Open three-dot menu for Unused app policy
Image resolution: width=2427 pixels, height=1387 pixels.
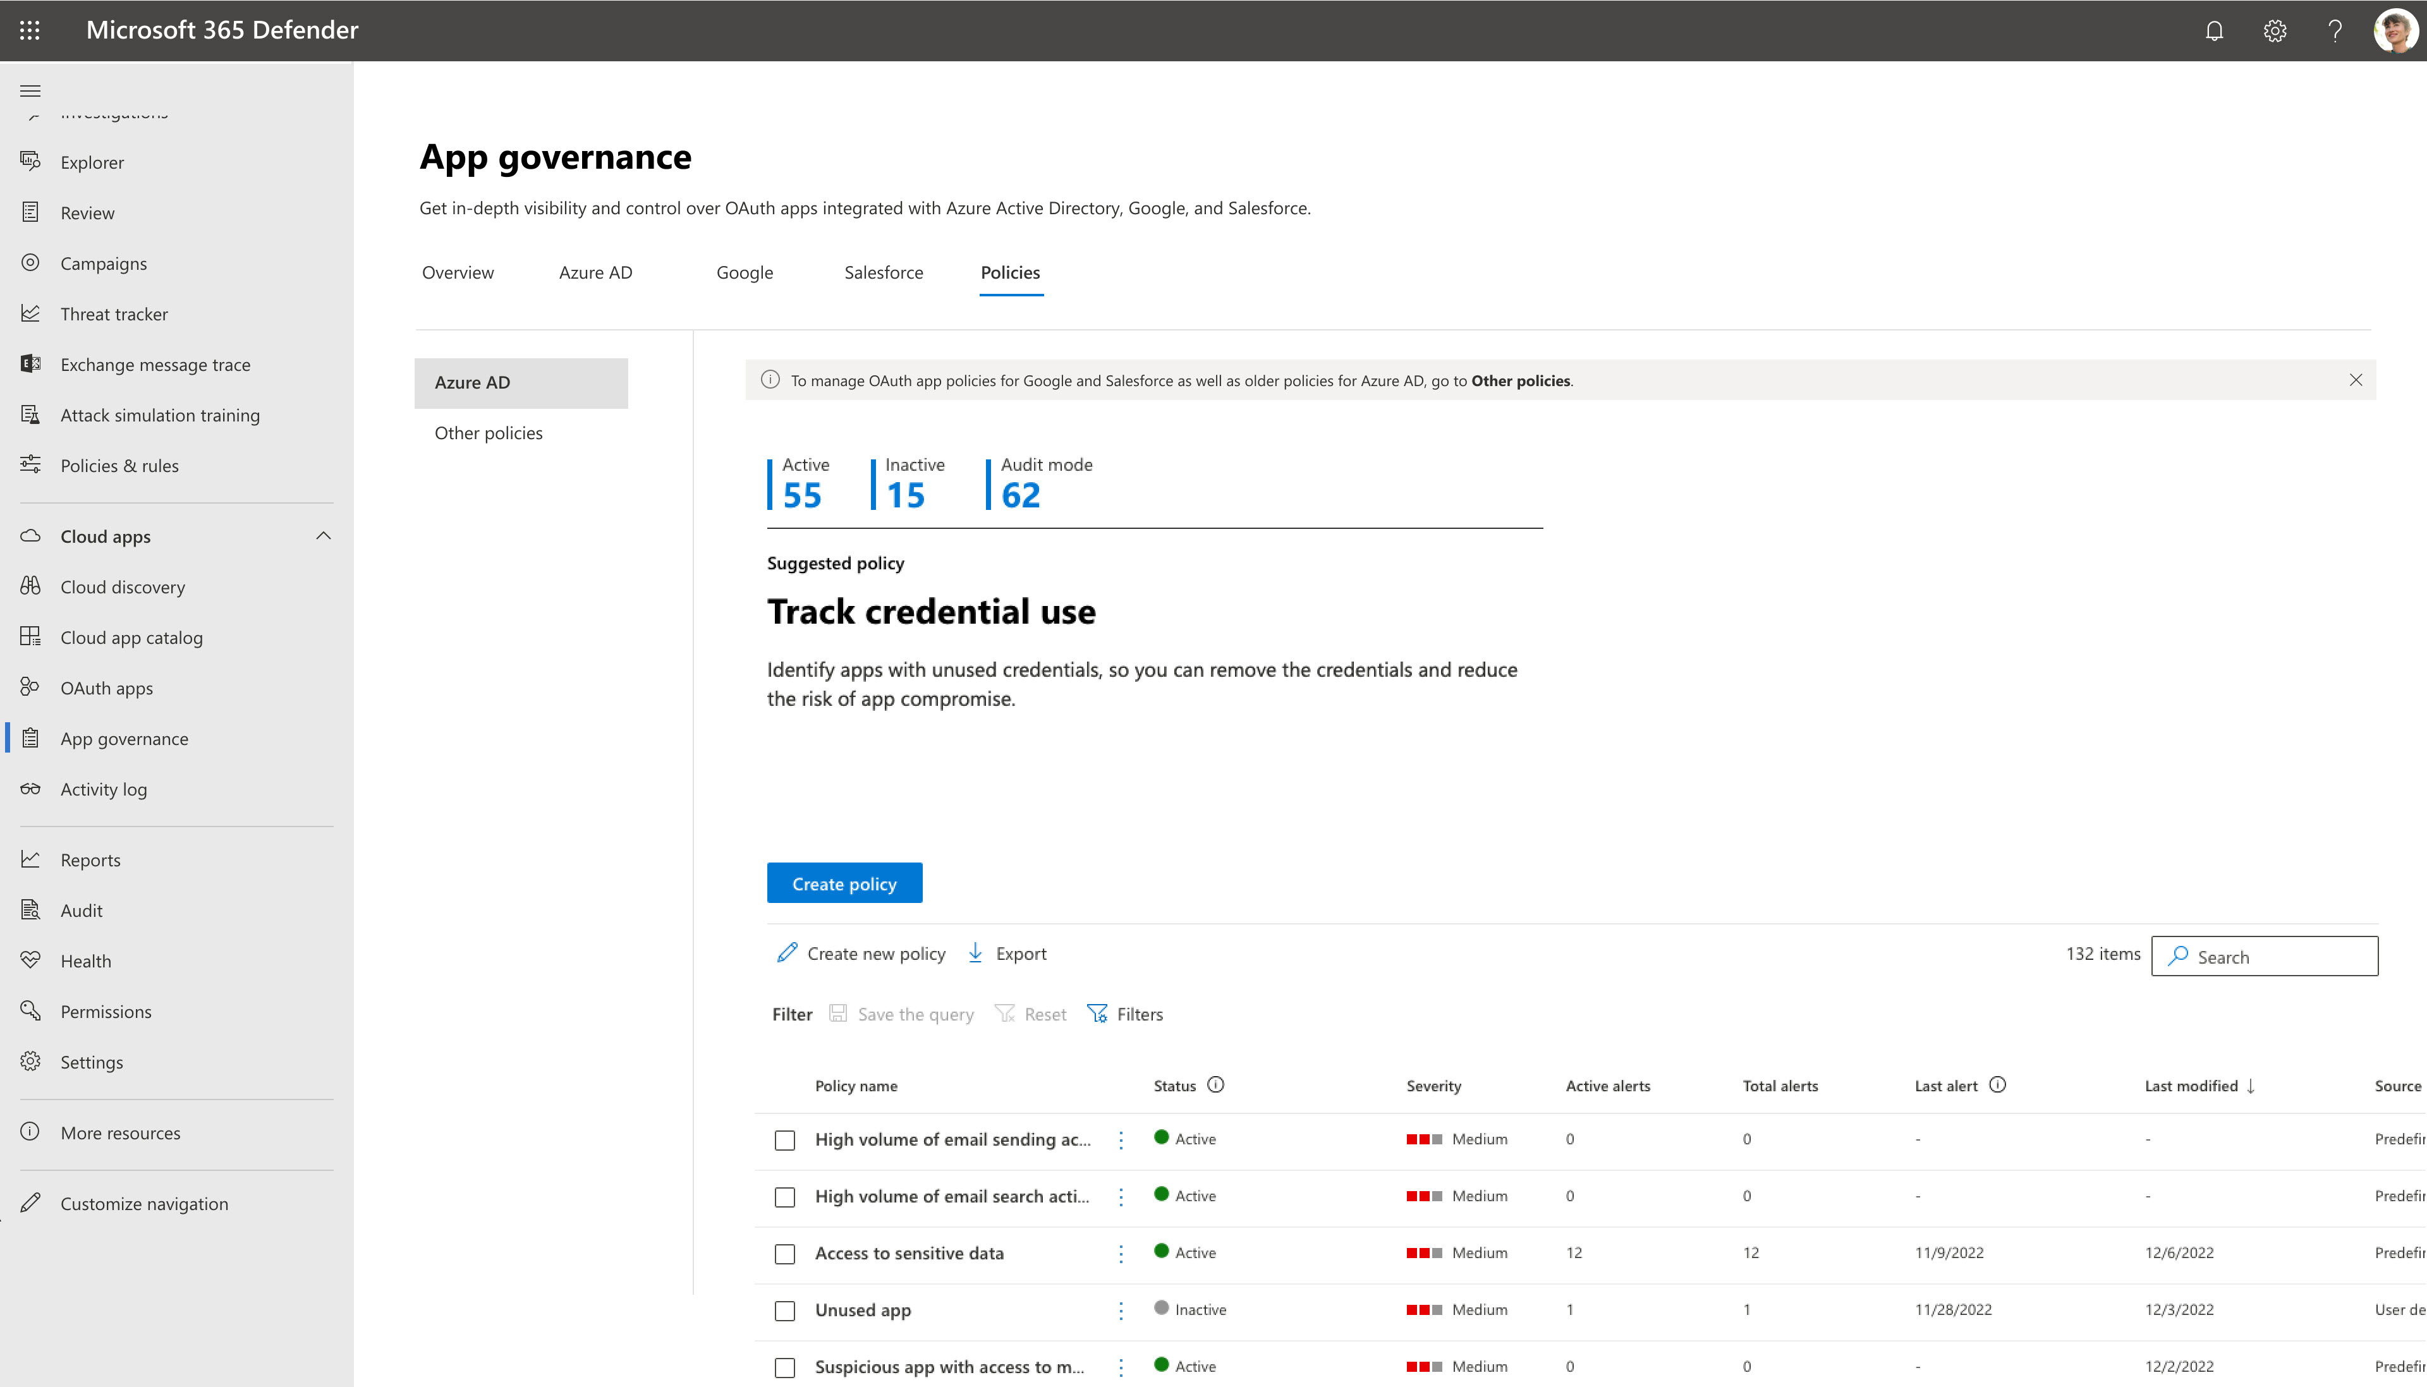pyautogui.click(x=1120, y=1309)
